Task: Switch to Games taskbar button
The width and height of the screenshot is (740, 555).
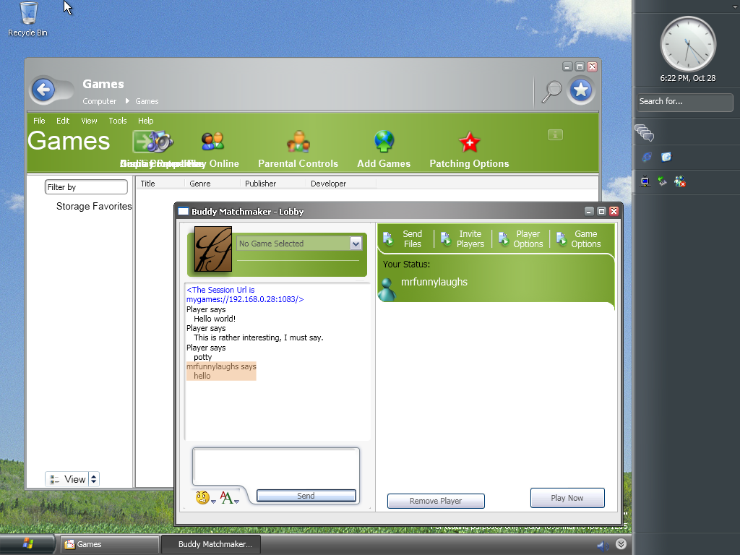Action: [108, 544]
